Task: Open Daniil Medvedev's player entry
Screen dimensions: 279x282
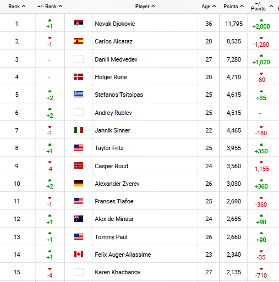Action: (x=116, y=59)
